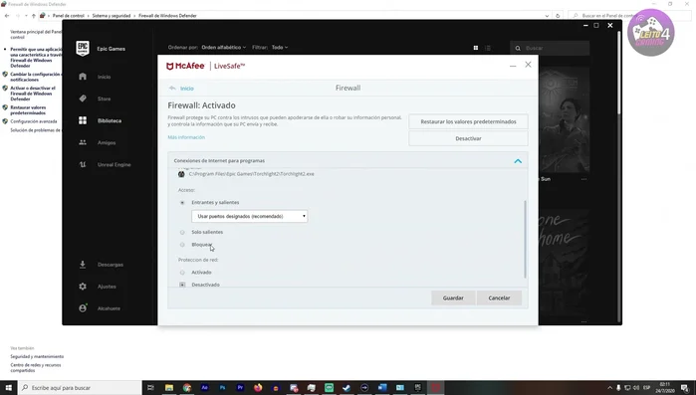Click Desactivar firewall button
Image resolution: width=696 pixels, height=395 pixels.
click(468, 138)
